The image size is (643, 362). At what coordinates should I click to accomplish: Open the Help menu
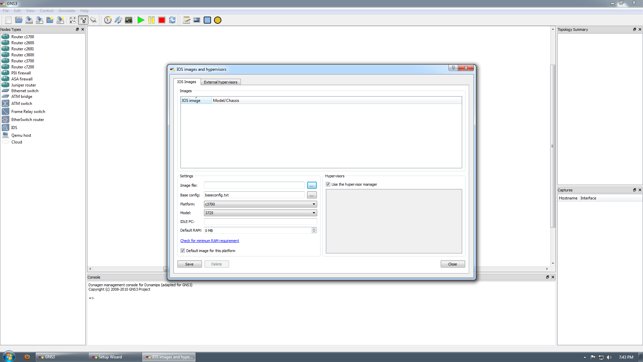[84, 11]
